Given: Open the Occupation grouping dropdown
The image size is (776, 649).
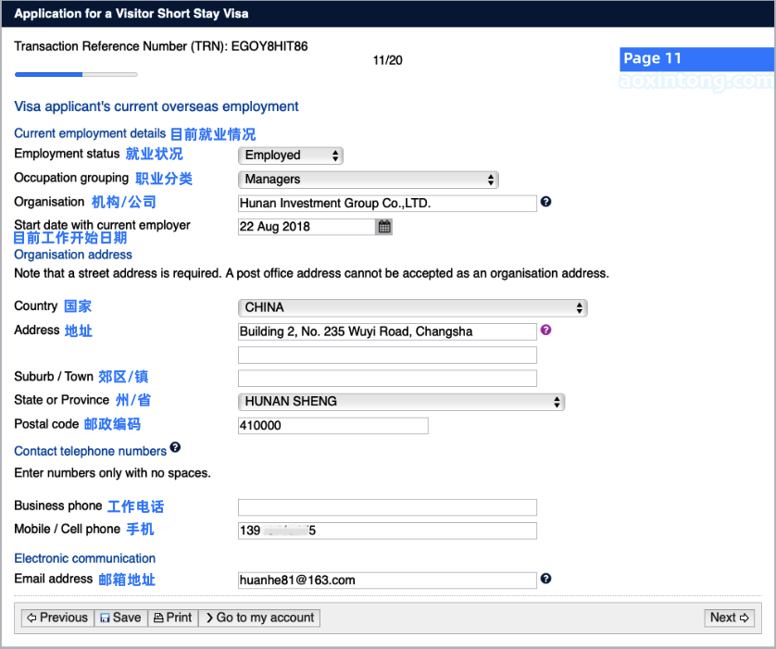Looking at the screenshot, I should pyautogui.click(x=369, y=180).
